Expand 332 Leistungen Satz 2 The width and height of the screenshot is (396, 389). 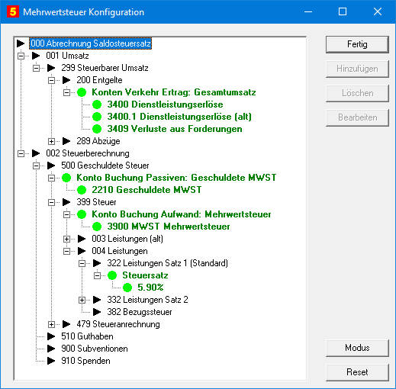(82, 300)
